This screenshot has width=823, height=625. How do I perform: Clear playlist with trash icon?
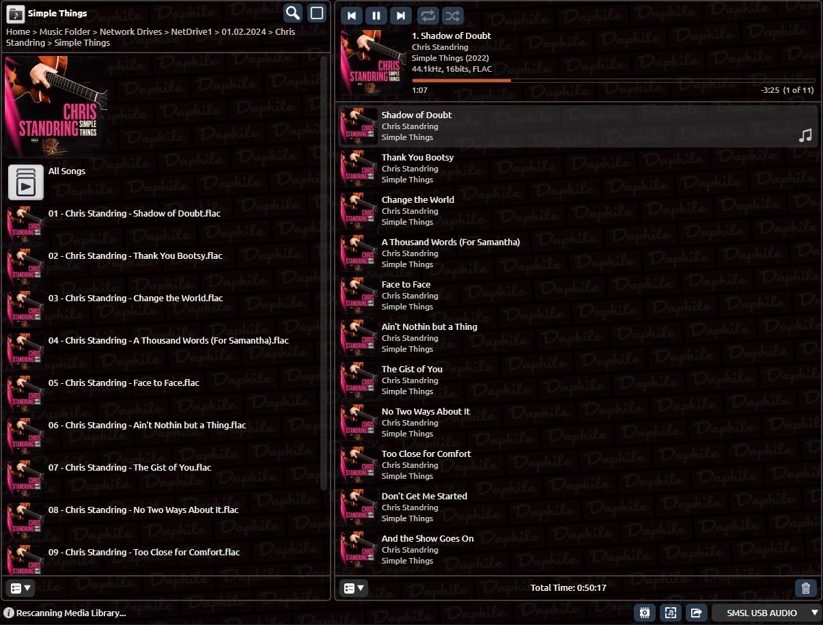[x=806, y=587]
